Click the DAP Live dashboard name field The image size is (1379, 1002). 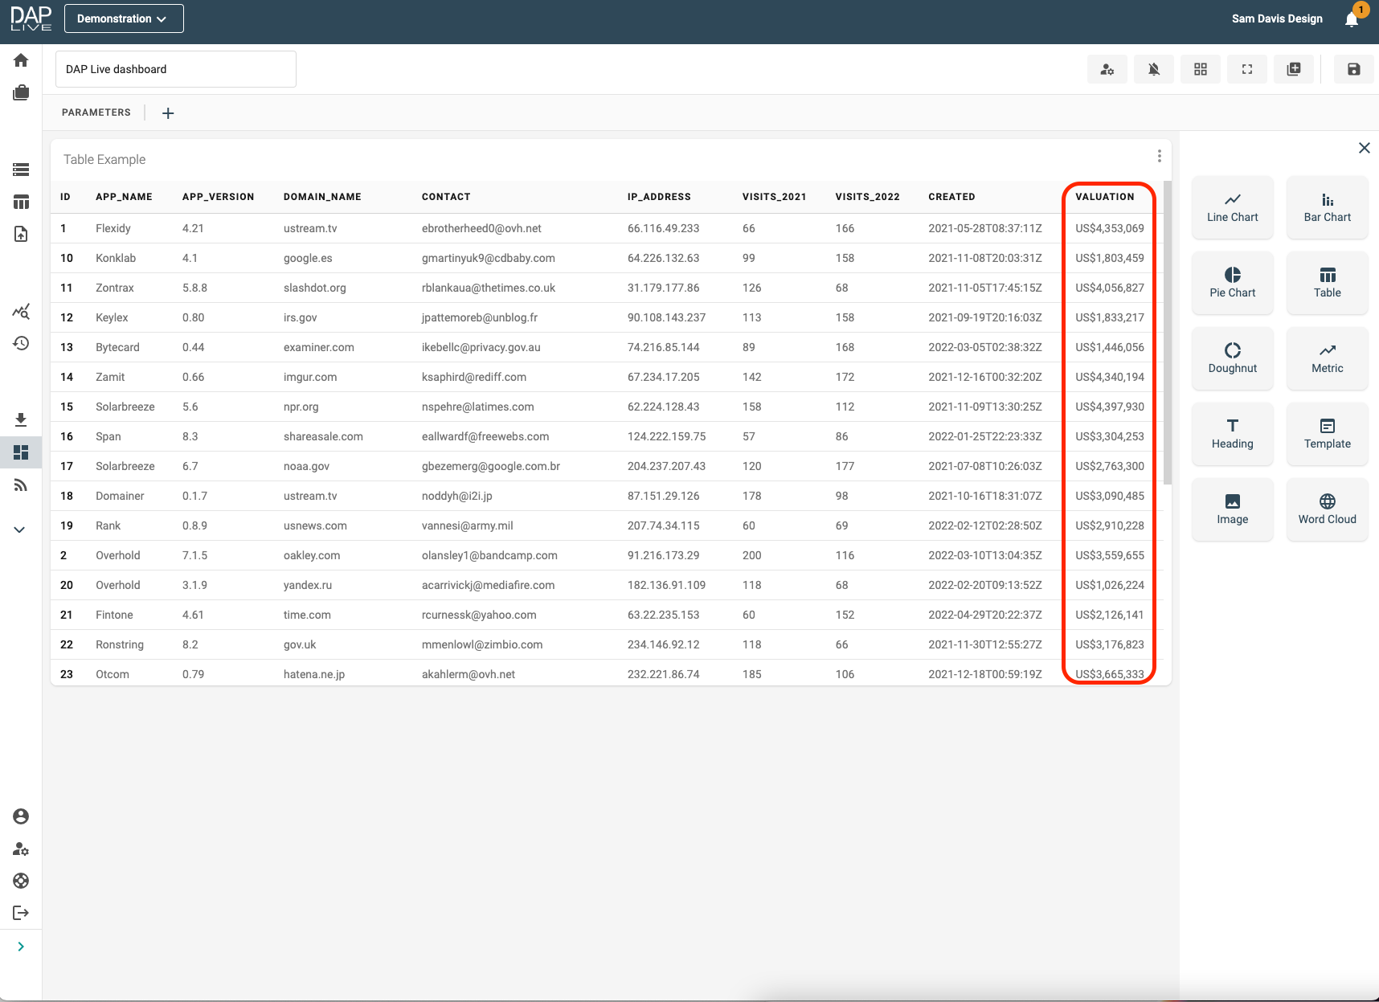[x=175, y=69]
